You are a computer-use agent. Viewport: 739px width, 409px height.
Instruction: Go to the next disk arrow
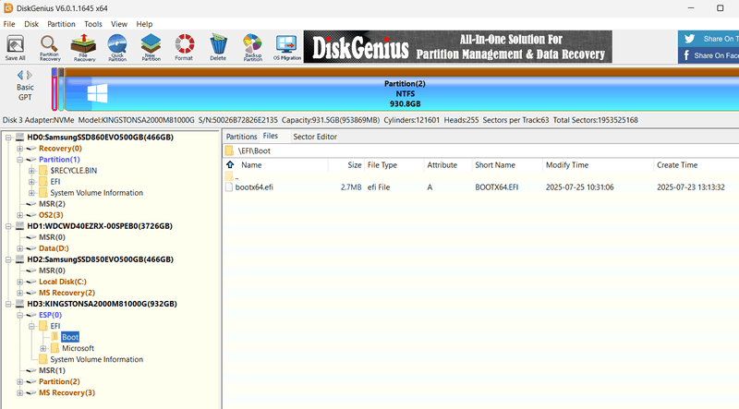pos(30,75)
